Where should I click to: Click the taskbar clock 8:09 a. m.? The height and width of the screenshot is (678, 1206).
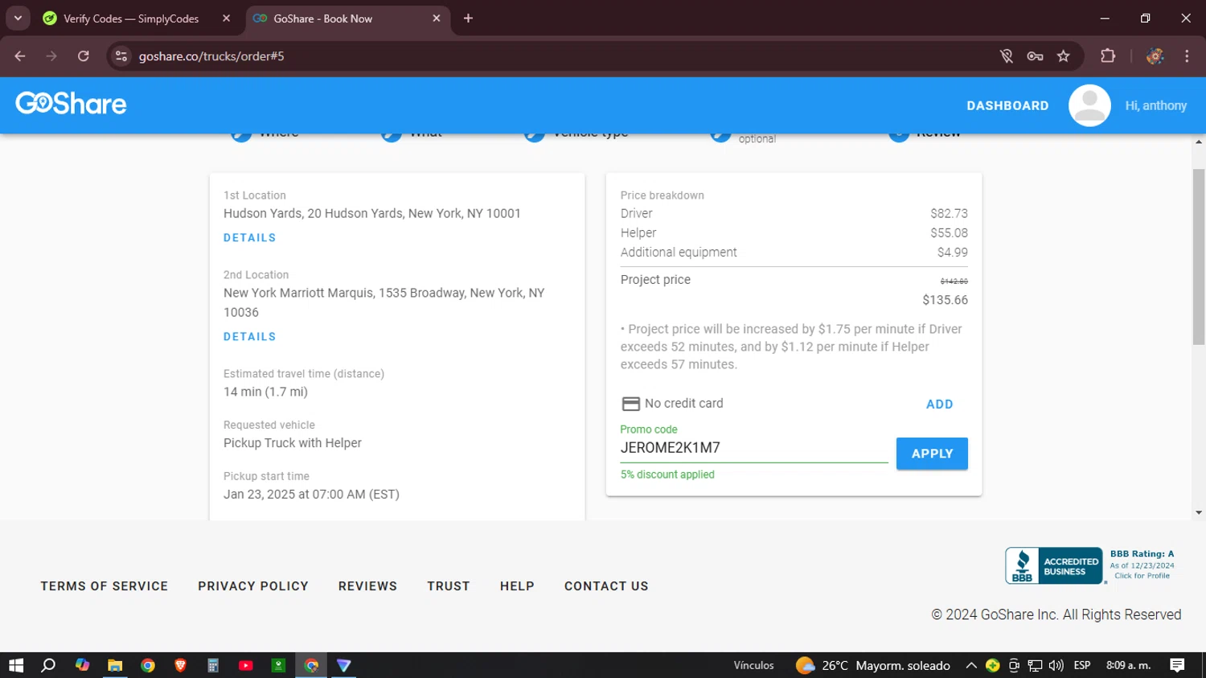(1129, 665)
